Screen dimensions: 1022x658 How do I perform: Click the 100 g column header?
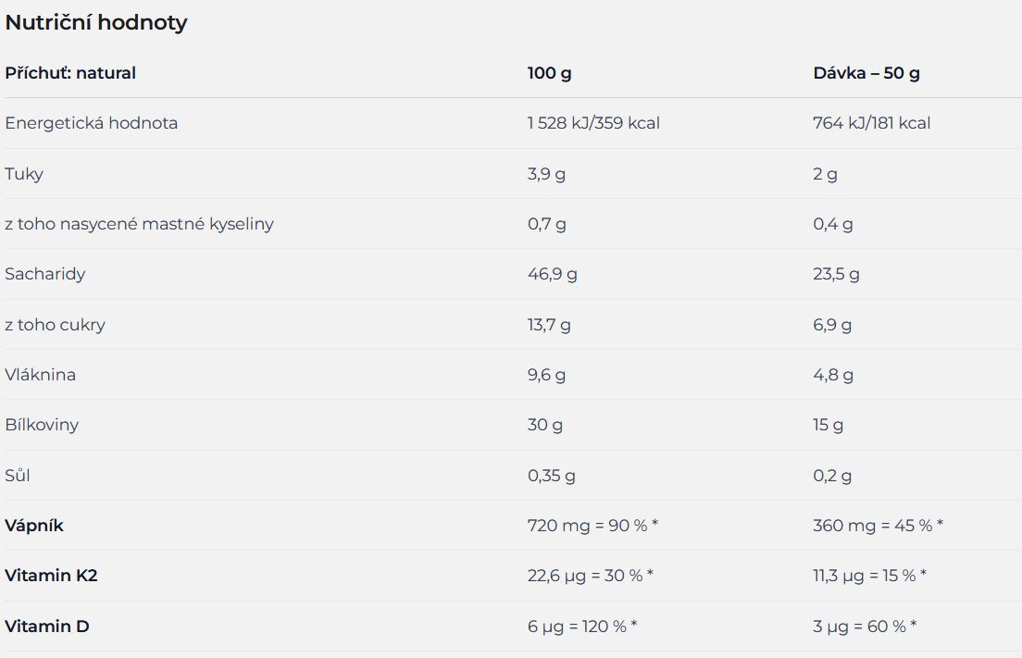(x=550, y=74)
